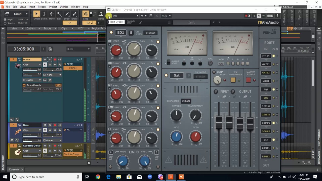322x181 pixels.
Task: Click the 33:05:000 time display
Action: [24, 49]
